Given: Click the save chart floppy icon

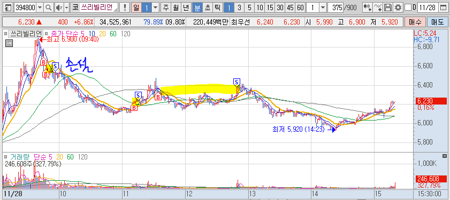Looking at the screenshot, I should click(388, 7).
